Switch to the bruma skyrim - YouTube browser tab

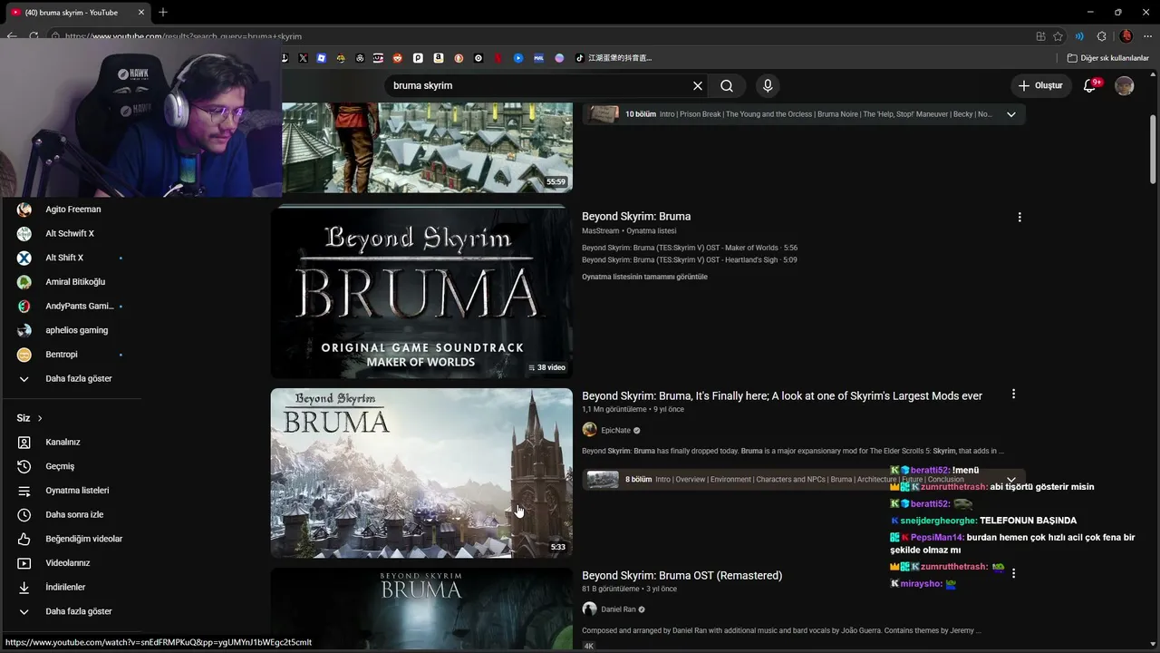(75, 13)
